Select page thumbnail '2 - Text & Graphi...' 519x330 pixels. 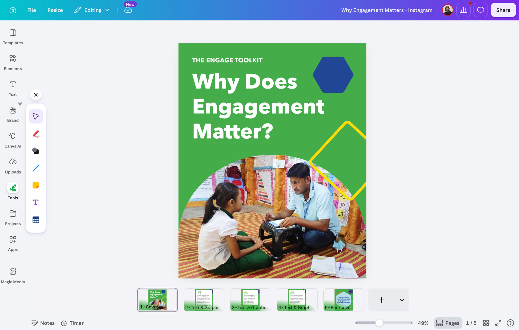click(x=204, y=300)
